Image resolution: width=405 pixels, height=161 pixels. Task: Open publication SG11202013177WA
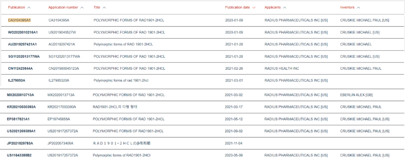24,56
